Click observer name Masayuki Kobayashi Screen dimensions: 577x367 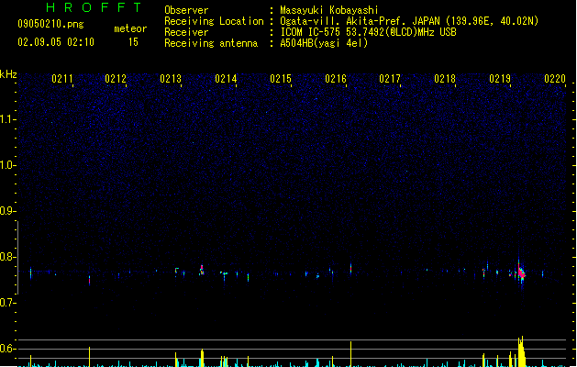329,10
